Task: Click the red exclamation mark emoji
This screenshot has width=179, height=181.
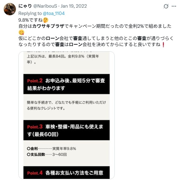Action: pos(163,45)
